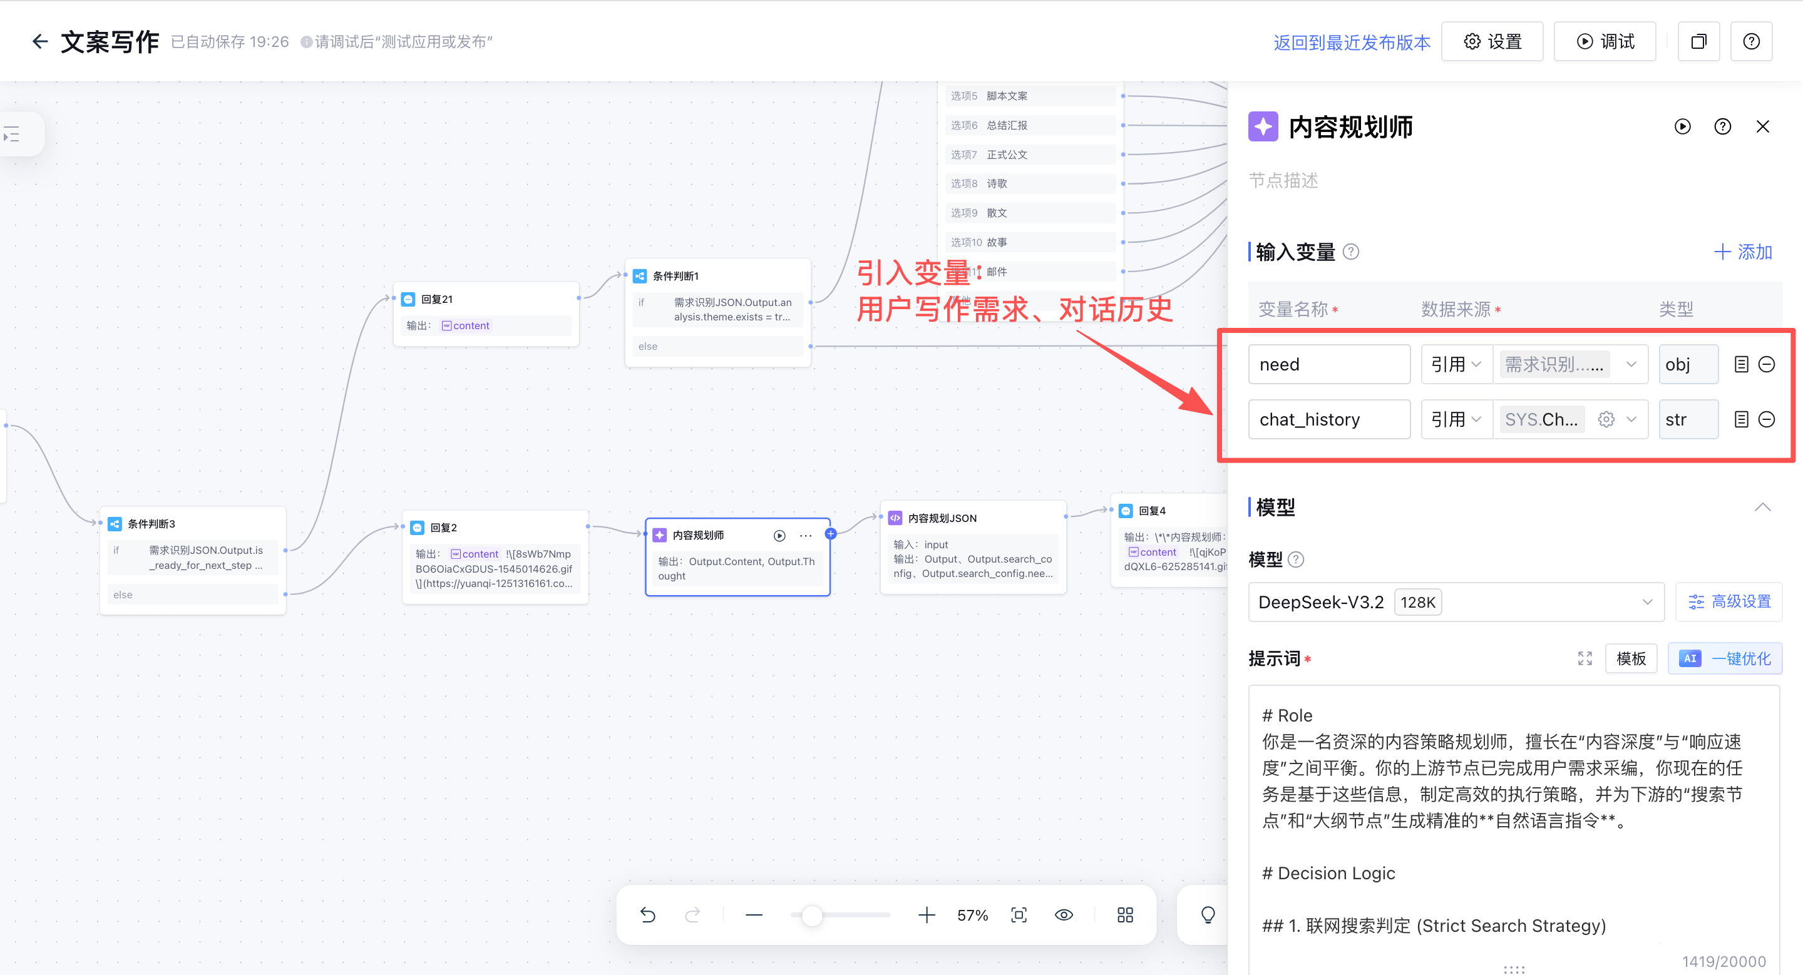Click the undo icon in bottom toolbar
The width and height of the screenshot is (1803, 975).
(647, 915)
